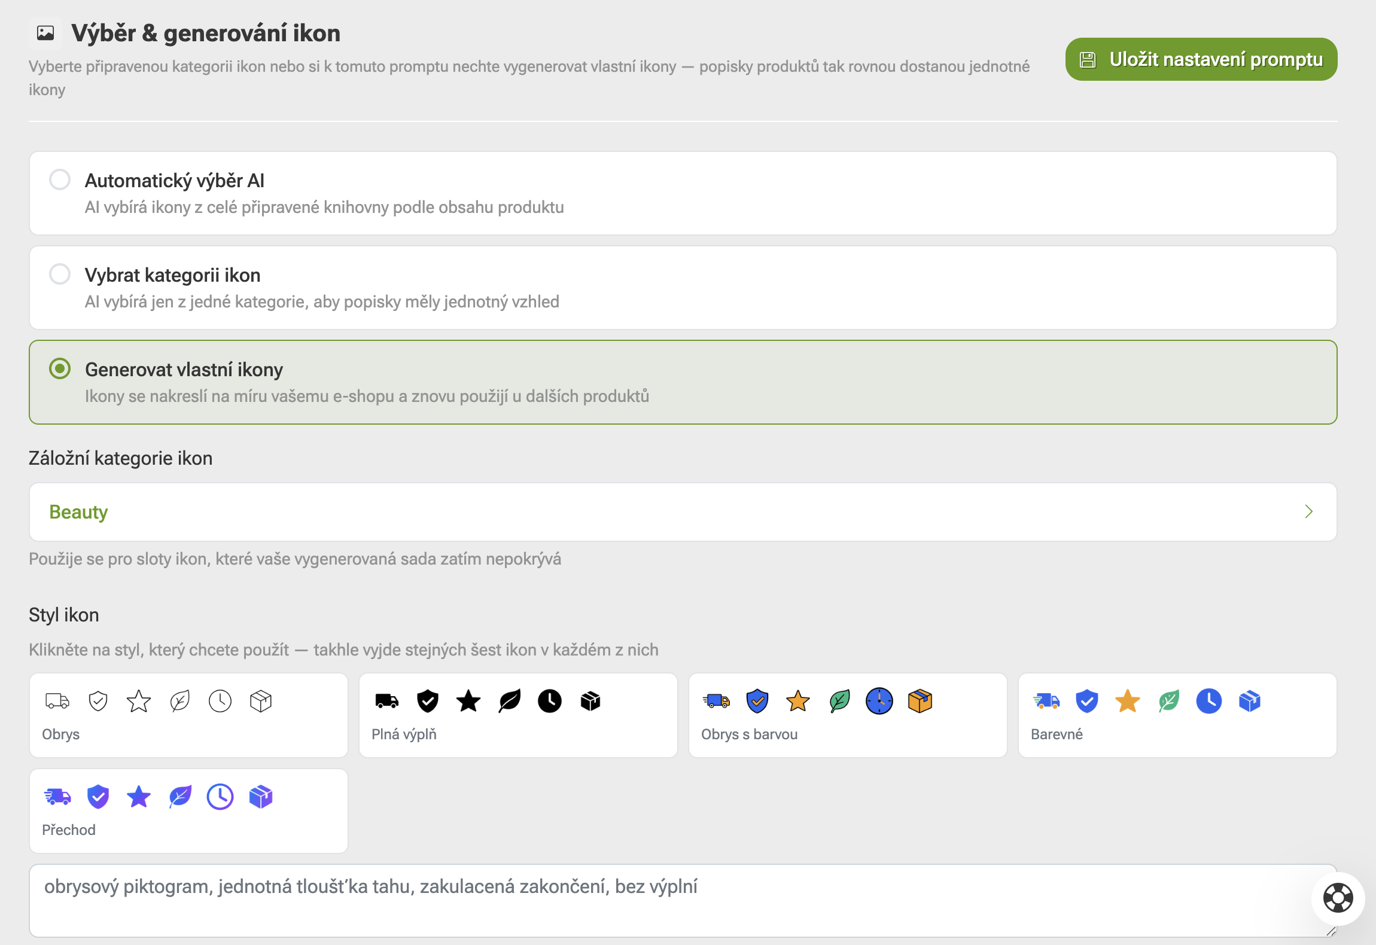Click the floppy disk icon in the save button

tap(1088, 60)
